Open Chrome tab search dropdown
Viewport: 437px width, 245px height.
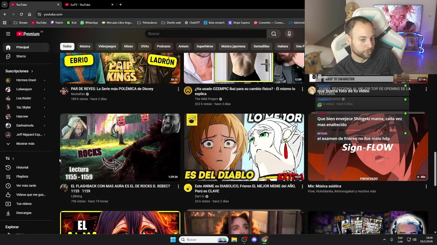4,4
